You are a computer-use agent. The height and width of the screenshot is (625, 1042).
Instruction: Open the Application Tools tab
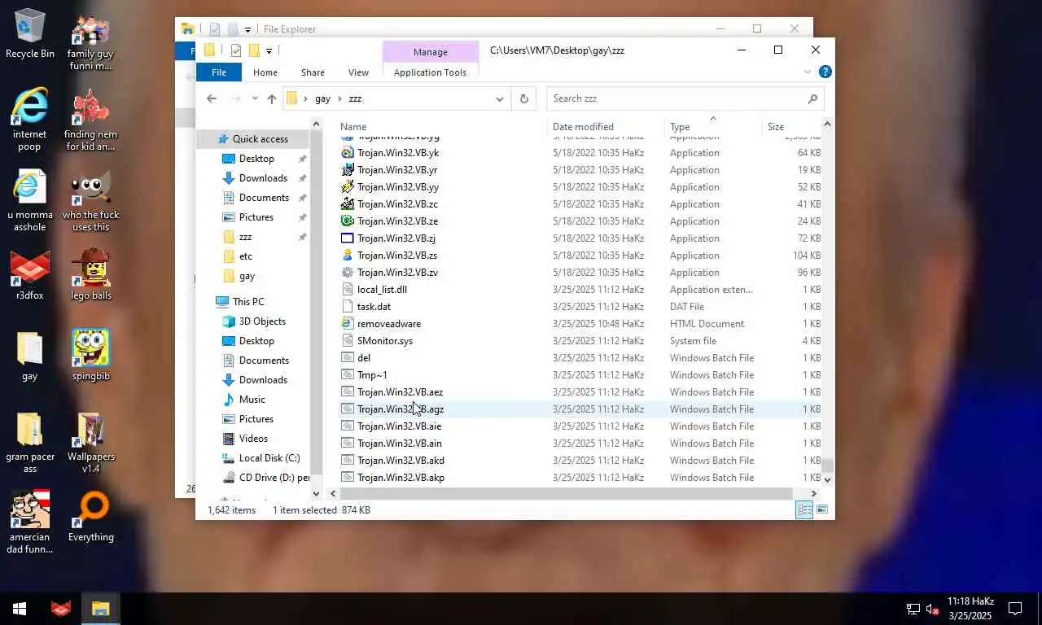pos(430,72)
